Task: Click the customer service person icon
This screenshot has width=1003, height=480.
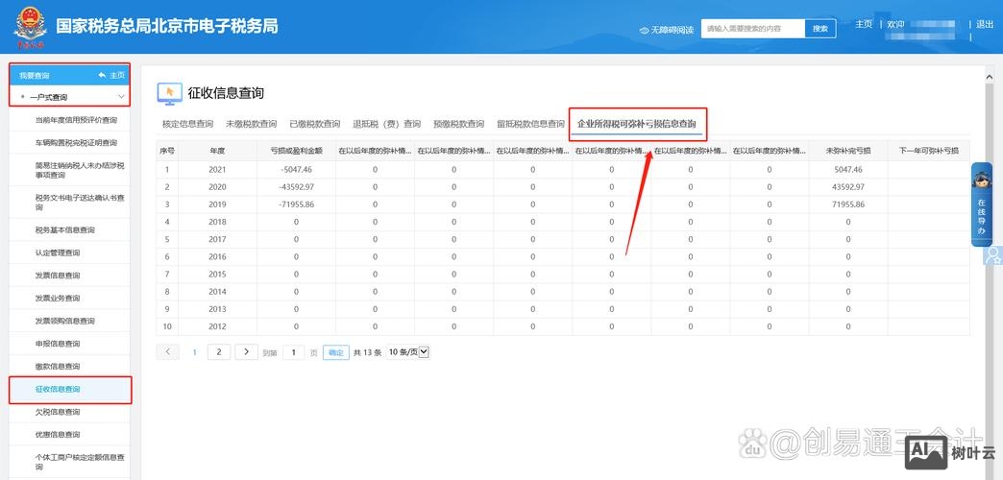Action: click(x=993, y=255)
